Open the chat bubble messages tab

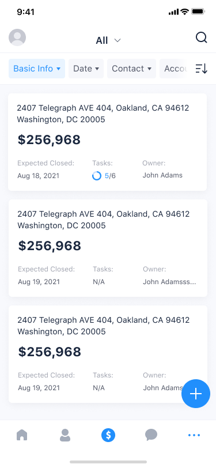[151, 435]
